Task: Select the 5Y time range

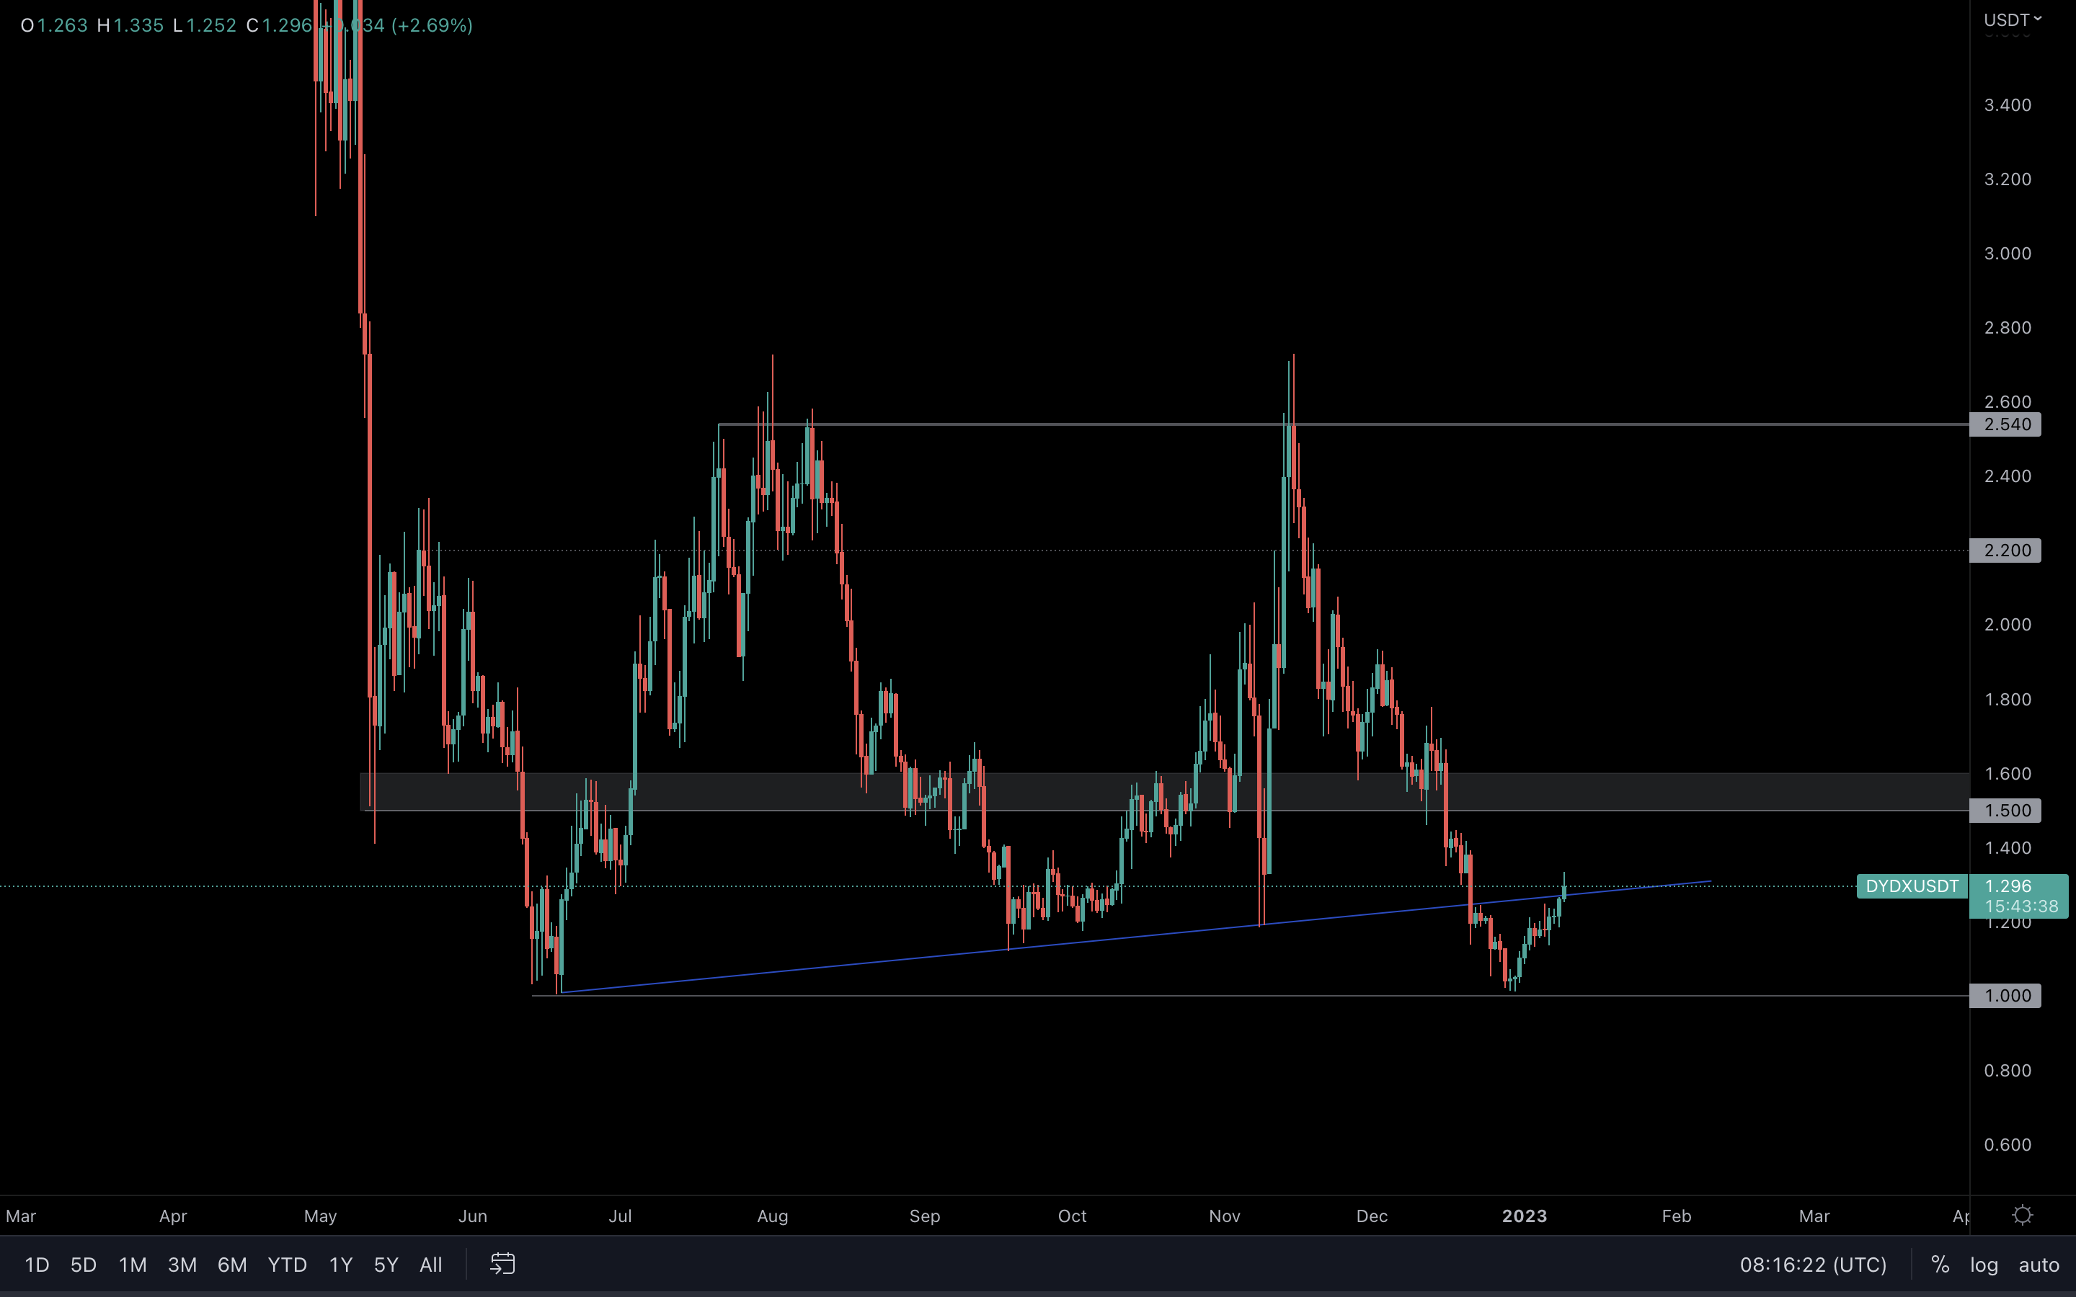Action: pos(386,1265)
